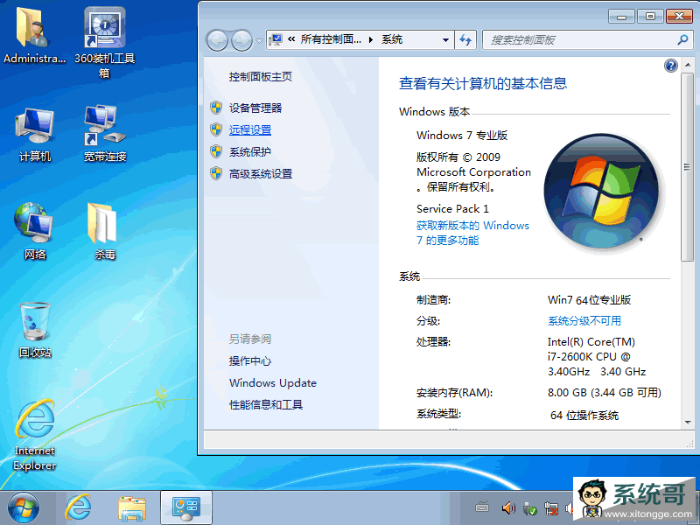Click the 查看有关计算机的基本信息 heading
700x525 pixels.
tap(483, 83)
